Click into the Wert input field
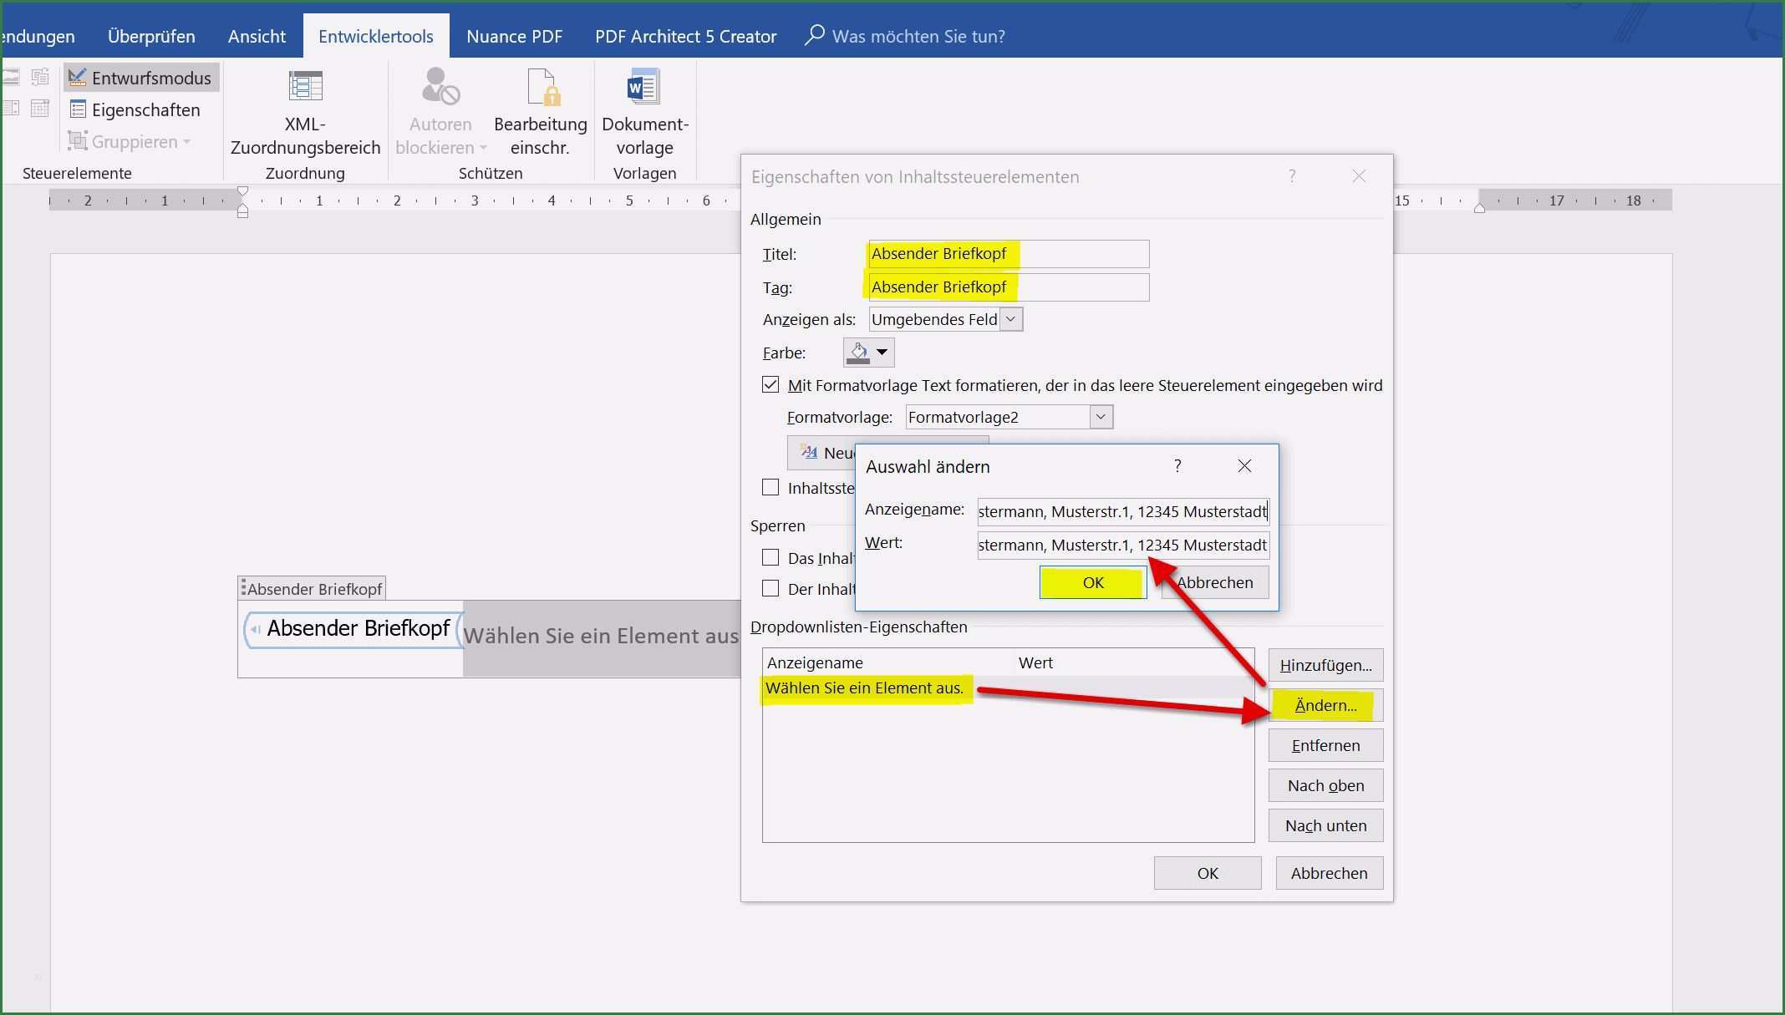Image resolution: width=1785 pixels, height=1015 pixels. 1122,546
